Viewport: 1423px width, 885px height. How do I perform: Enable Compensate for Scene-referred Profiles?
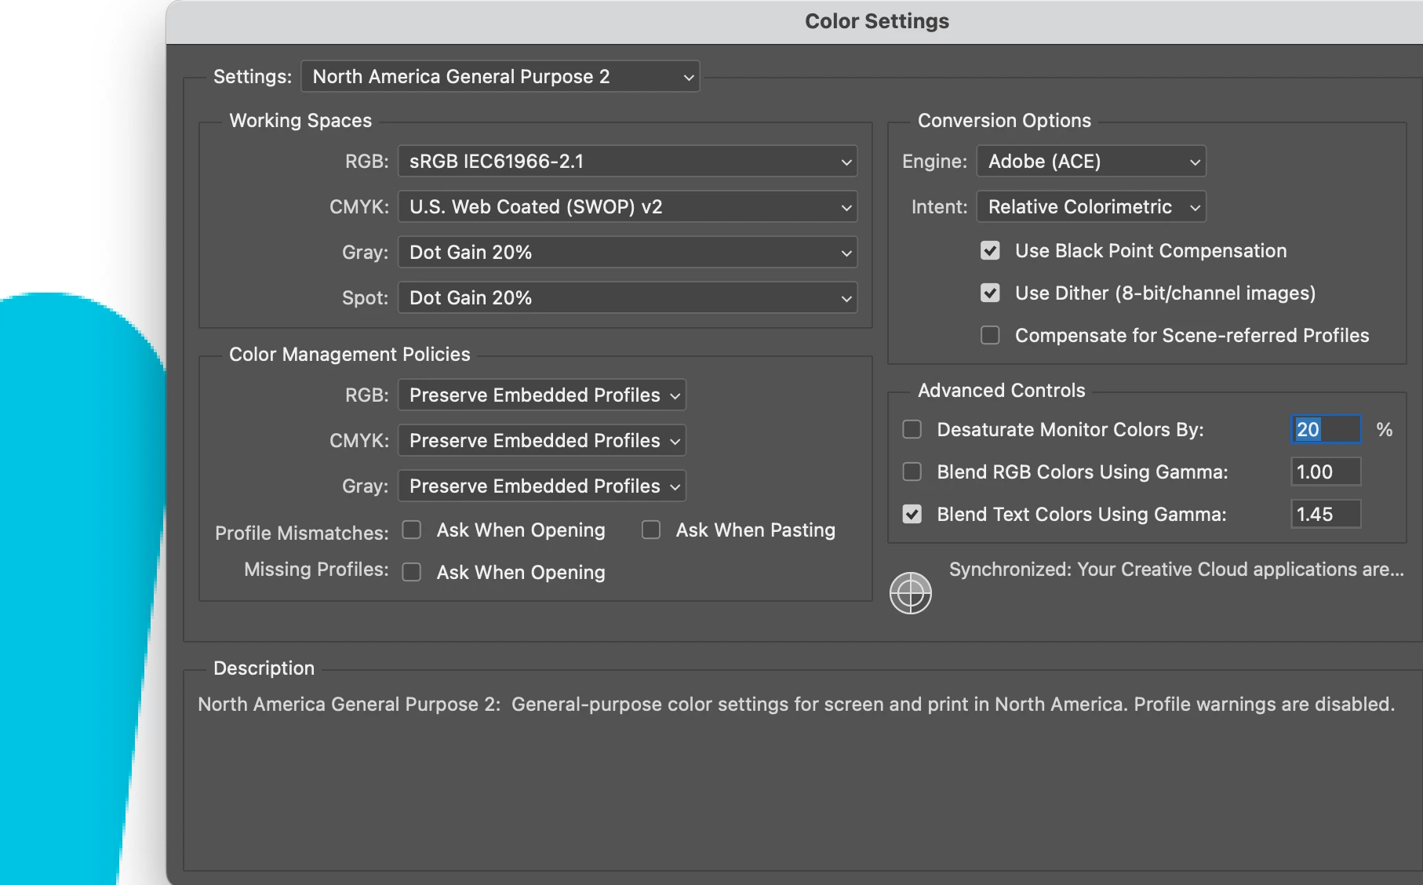pyautogui.click(x=990, y=336)
